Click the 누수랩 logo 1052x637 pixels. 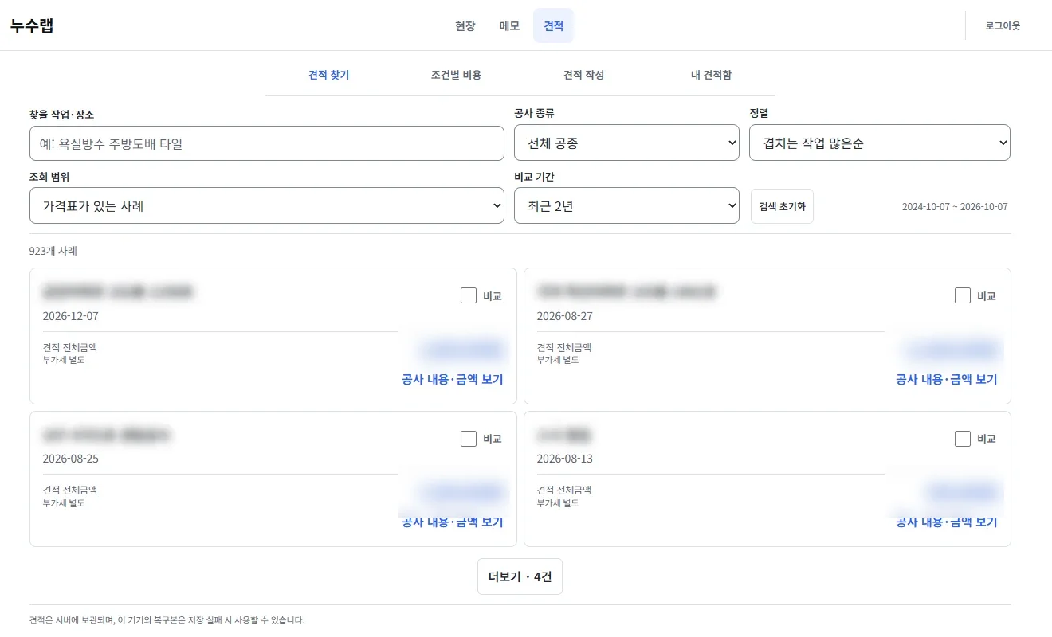[x=32, y=25]
